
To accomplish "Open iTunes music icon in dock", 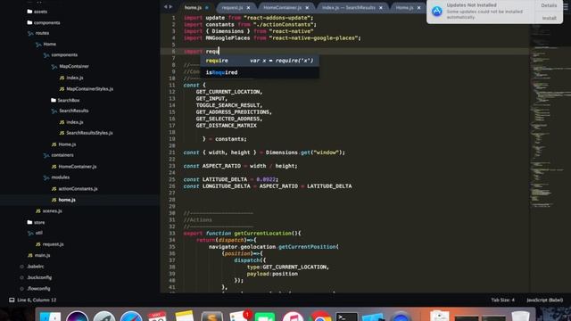I will pos(293,317).
